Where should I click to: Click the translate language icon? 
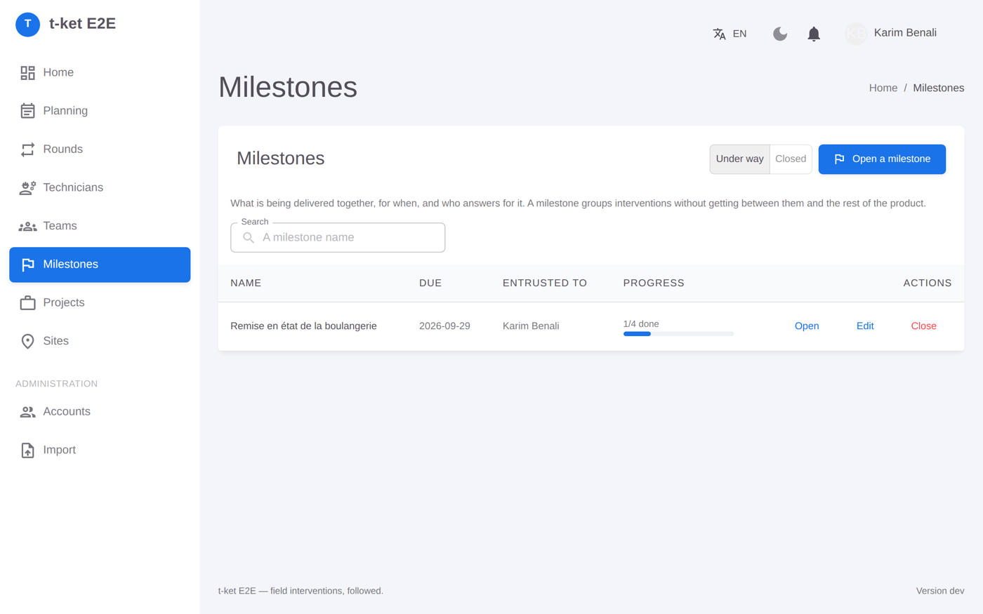719,34
